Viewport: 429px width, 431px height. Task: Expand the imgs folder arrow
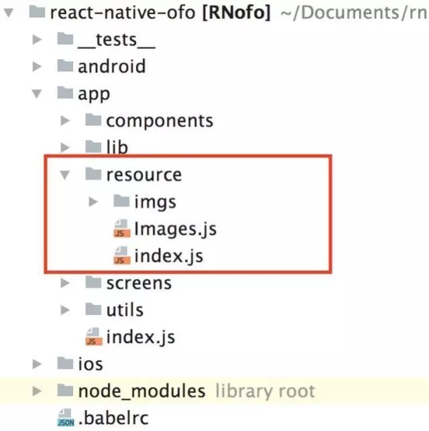(93, 202)
